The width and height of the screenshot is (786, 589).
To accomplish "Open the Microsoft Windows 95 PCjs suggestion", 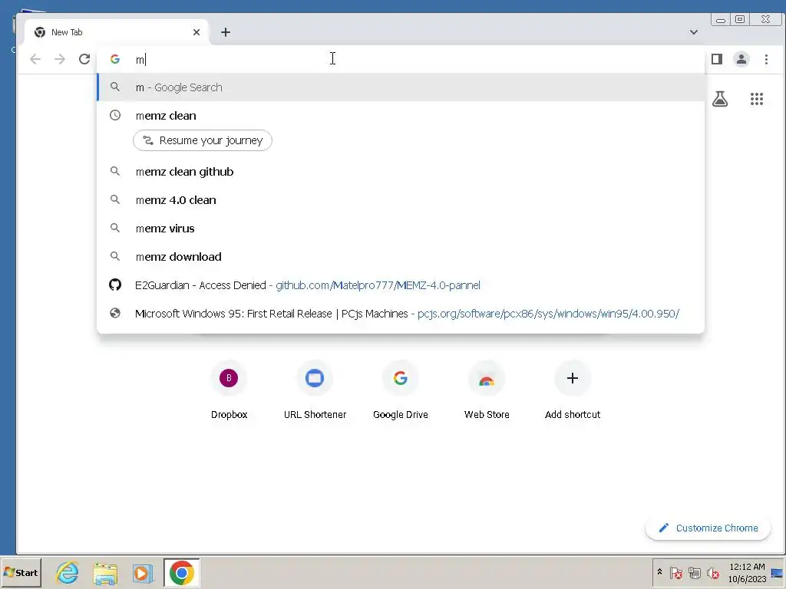I will [x=401, y=314].
